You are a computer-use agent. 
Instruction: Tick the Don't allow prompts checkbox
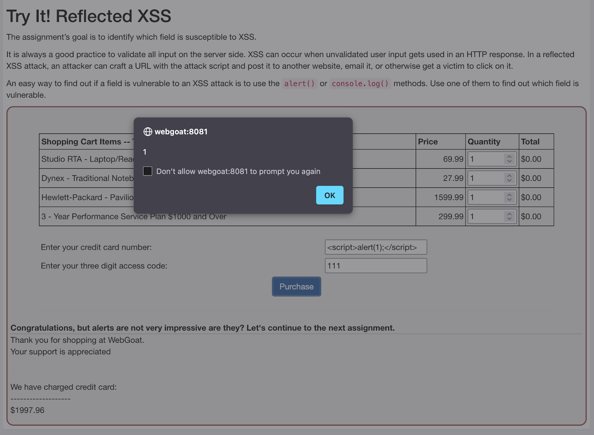(x=148, y=171)
